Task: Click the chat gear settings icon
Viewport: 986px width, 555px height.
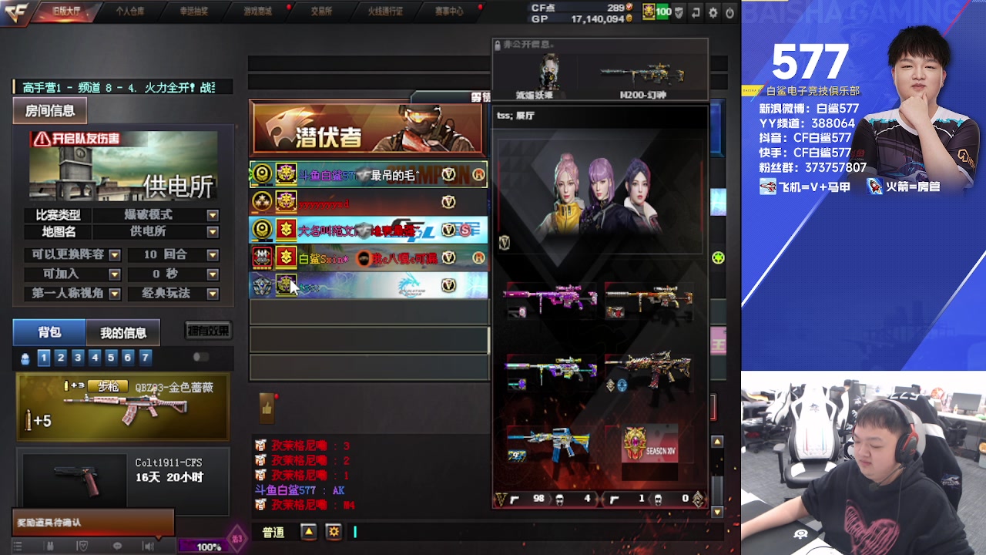Action: coord(334,532)
